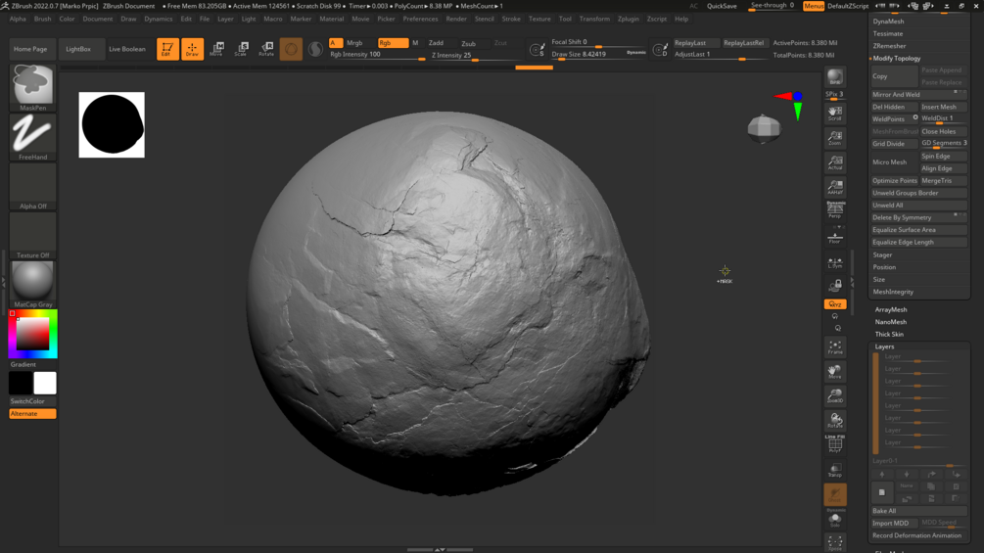984x553 pixels.
Task: Open the Zplugin menu
Action: 628,19
